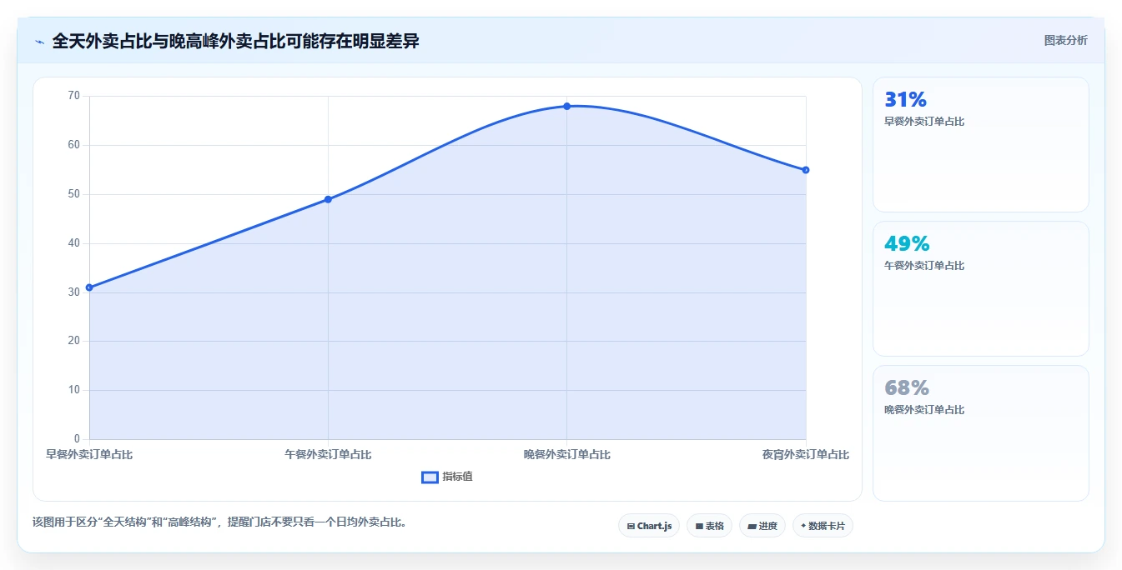Screen dimensions: 1122x570
Task: Click the 早餐外卖订单占比 data point at 31
Action: (89, 287)
